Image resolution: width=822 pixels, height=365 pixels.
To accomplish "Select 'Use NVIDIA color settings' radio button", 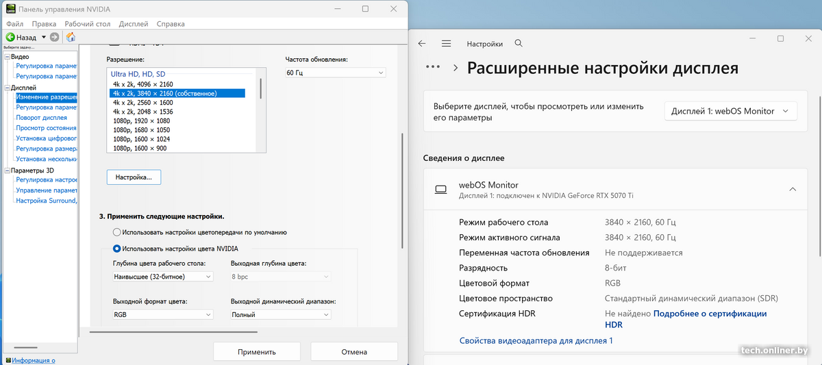I will [117, 249].
